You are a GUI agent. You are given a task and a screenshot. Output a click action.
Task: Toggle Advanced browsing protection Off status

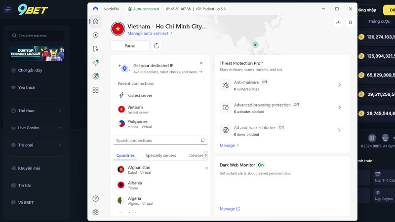[x=296, y=105]
